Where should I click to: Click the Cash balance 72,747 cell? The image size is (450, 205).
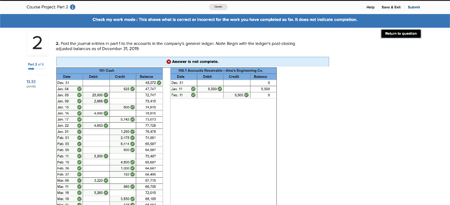pyautogui.click(x=149, y=95)
